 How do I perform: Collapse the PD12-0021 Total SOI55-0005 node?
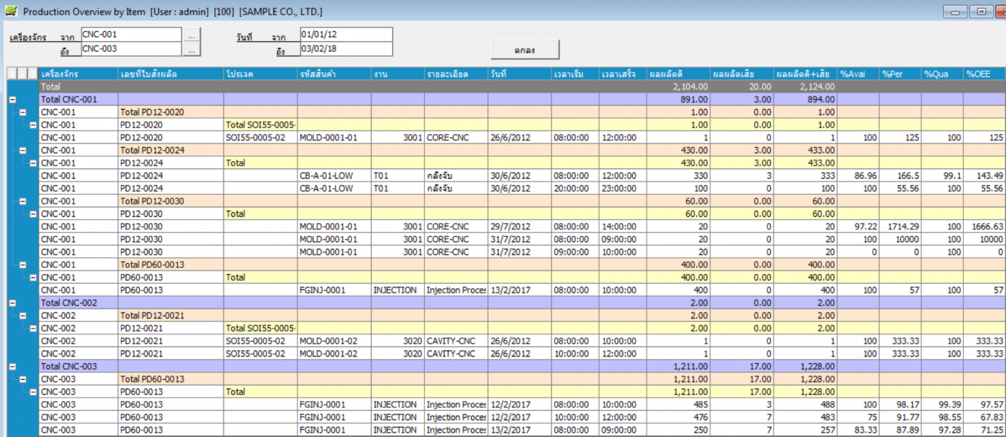(33, 328)
